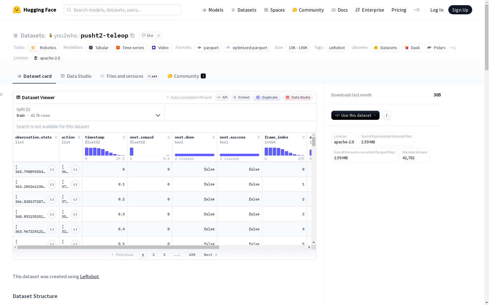Expand JSON of action cell in timestamp 0.1 row
Screen dimensions: 489x305
pos(75,185)
